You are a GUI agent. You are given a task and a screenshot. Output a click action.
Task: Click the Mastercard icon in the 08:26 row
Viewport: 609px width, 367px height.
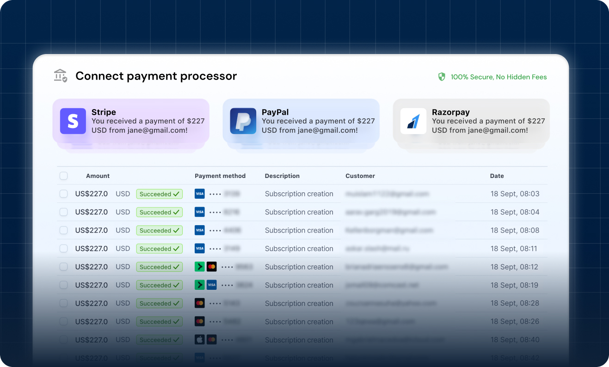[200, 322]
